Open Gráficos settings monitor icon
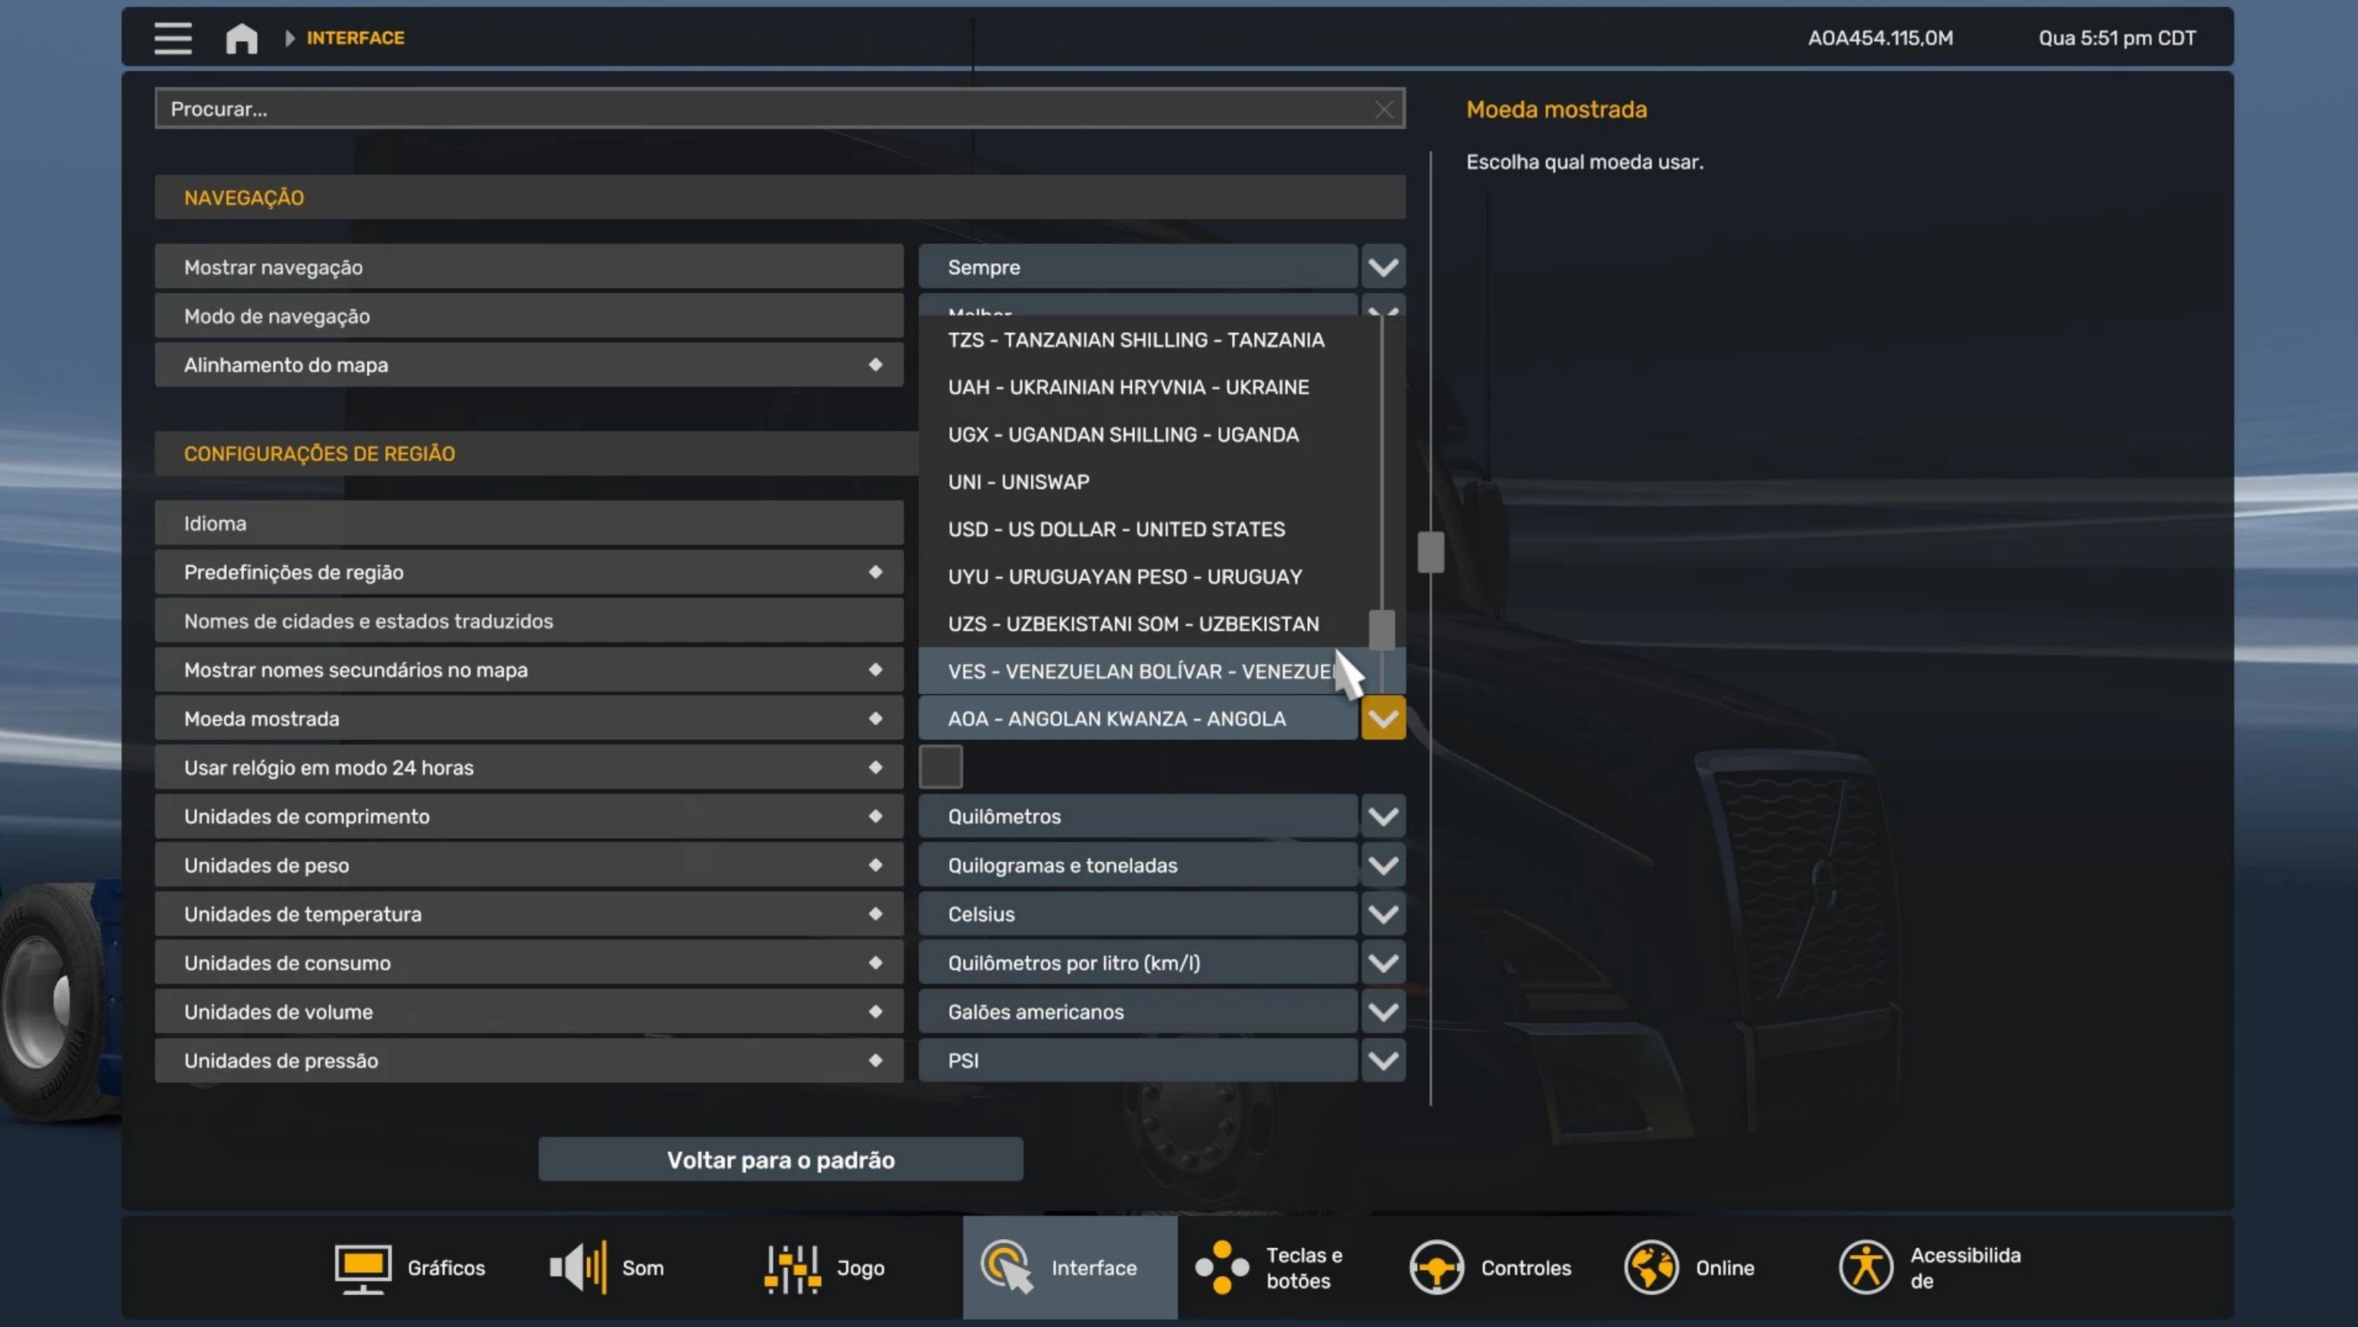Viewport: 2358px width, 1327px height. tap(362, 1268)
